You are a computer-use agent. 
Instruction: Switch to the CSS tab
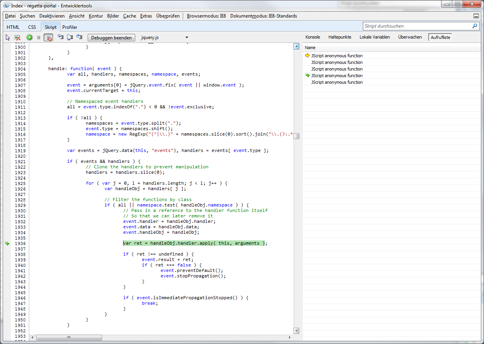32,27
